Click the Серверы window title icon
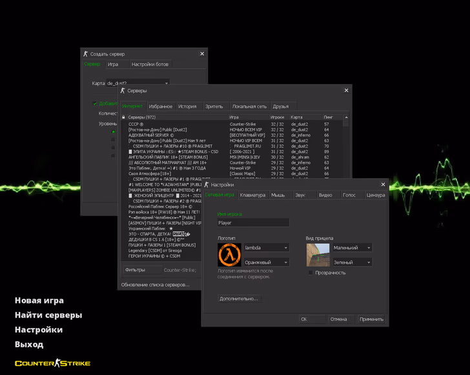The height and width of the screenshot is (375, 470). point(123,91)
